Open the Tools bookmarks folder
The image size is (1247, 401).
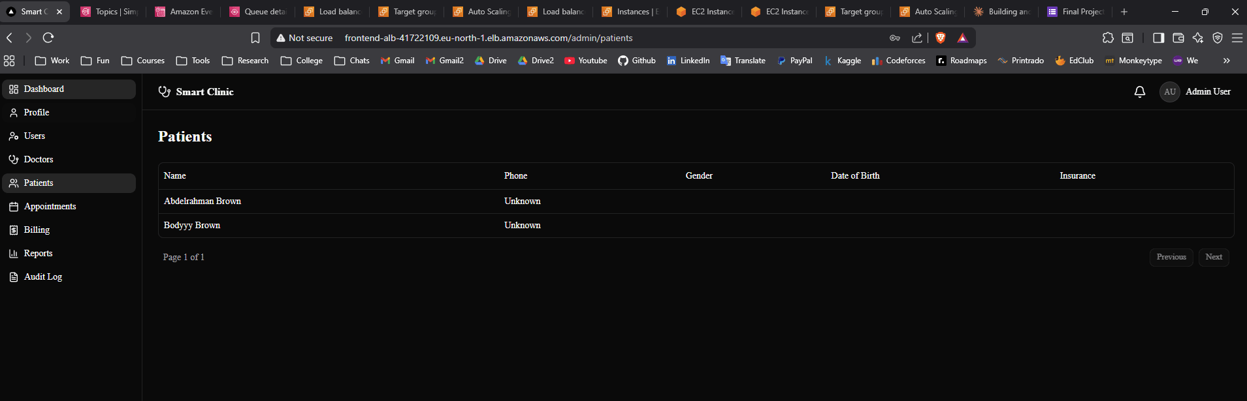point(193,61)
